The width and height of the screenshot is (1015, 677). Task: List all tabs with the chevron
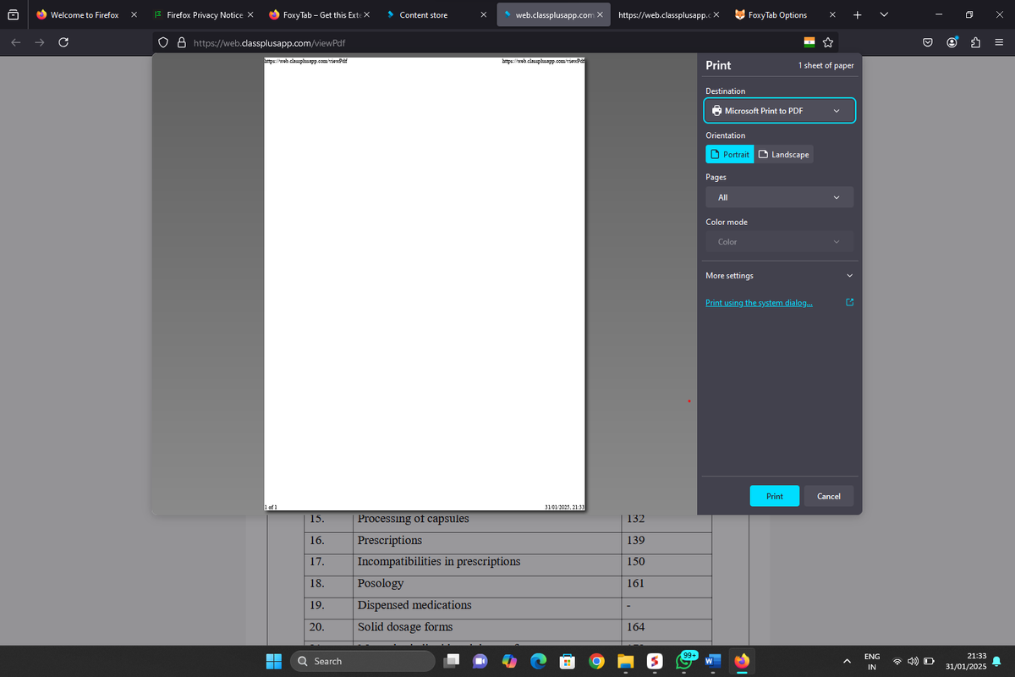[882, 14]
